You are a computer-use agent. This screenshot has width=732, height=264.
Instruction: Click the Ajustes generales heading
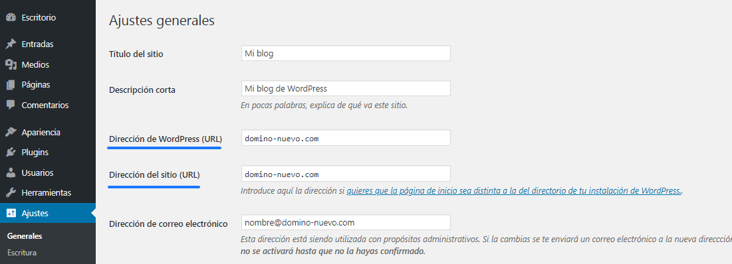pos(162,21)
